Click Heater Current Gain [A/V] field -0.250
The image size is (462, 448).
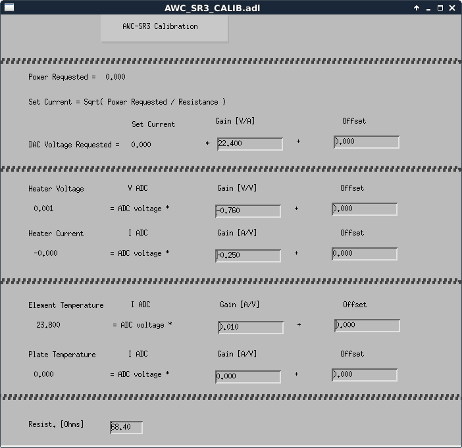click(x=248, y=255)
